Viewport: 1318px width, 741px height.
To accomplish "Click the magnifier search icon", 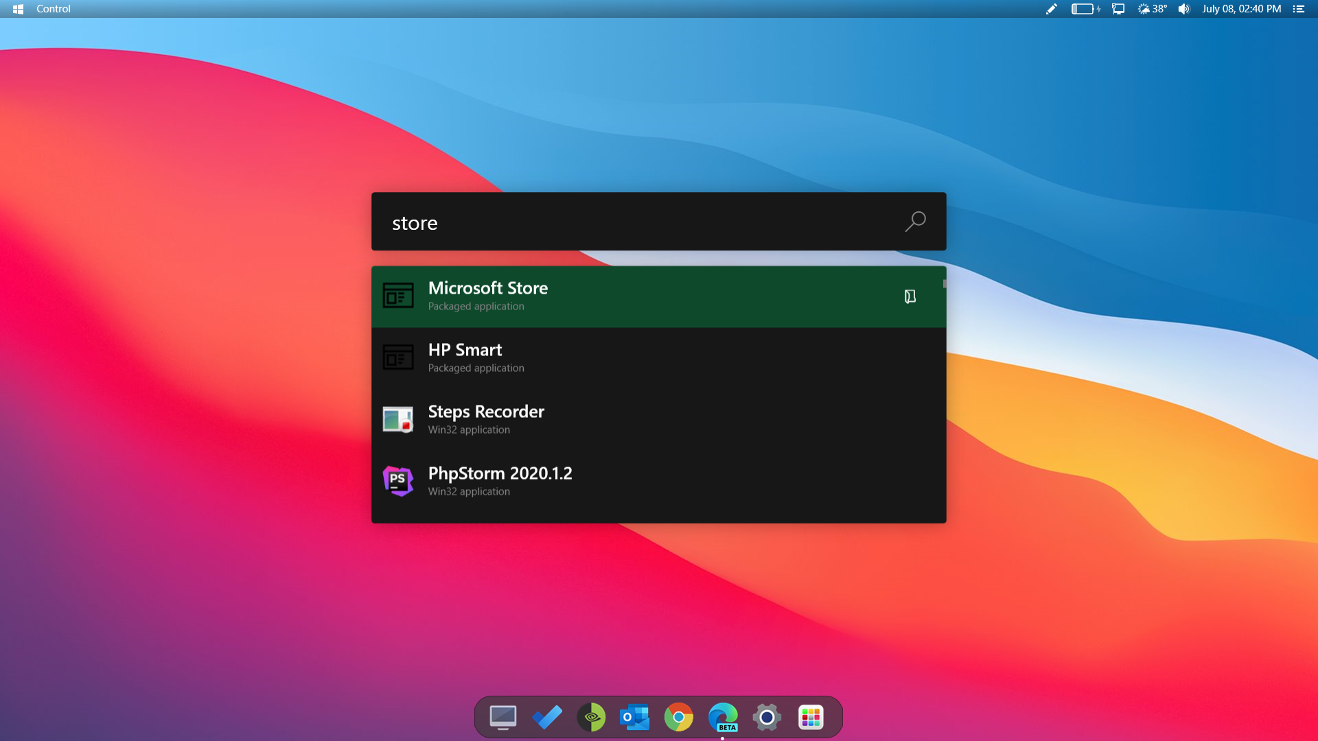I will tap(915, 222).
